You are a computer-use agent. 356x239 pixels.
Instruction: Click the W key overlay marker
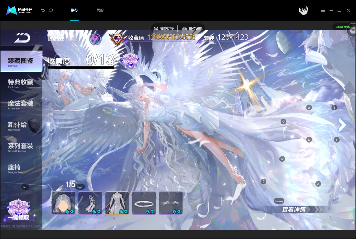click(x=309, y=108)
